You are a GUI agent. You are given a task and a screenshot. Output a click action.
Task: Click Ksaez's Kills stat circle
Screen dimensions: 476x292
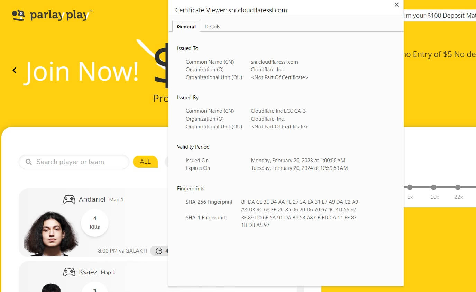pos(95,287)
